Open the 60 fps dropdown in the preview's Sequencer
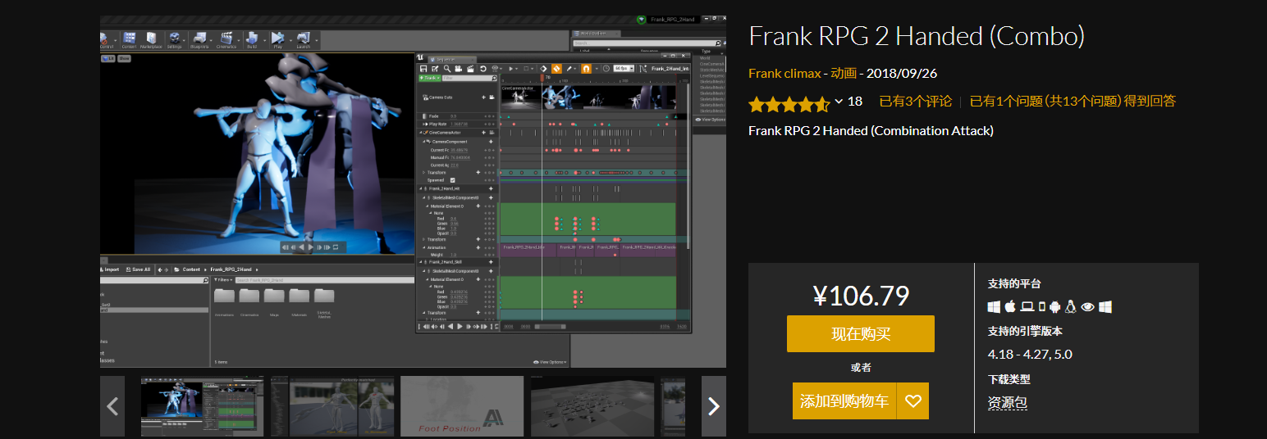Image resolution: width=1267 pixels, height=439 pixels. (624, 69)
